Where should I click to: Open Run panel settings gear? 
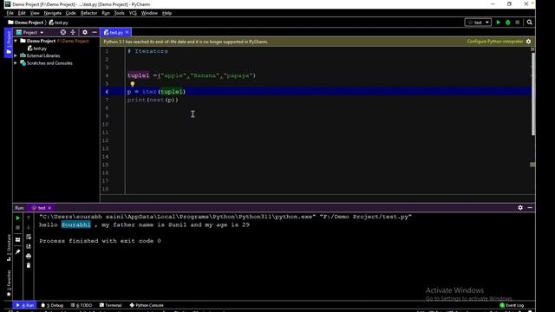click(520, 208)
